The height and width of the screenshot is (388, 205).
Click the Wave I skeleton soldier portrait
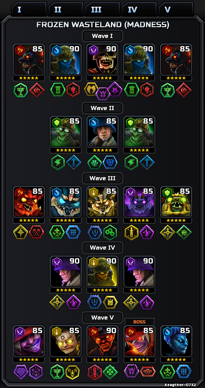click(102, 59)
